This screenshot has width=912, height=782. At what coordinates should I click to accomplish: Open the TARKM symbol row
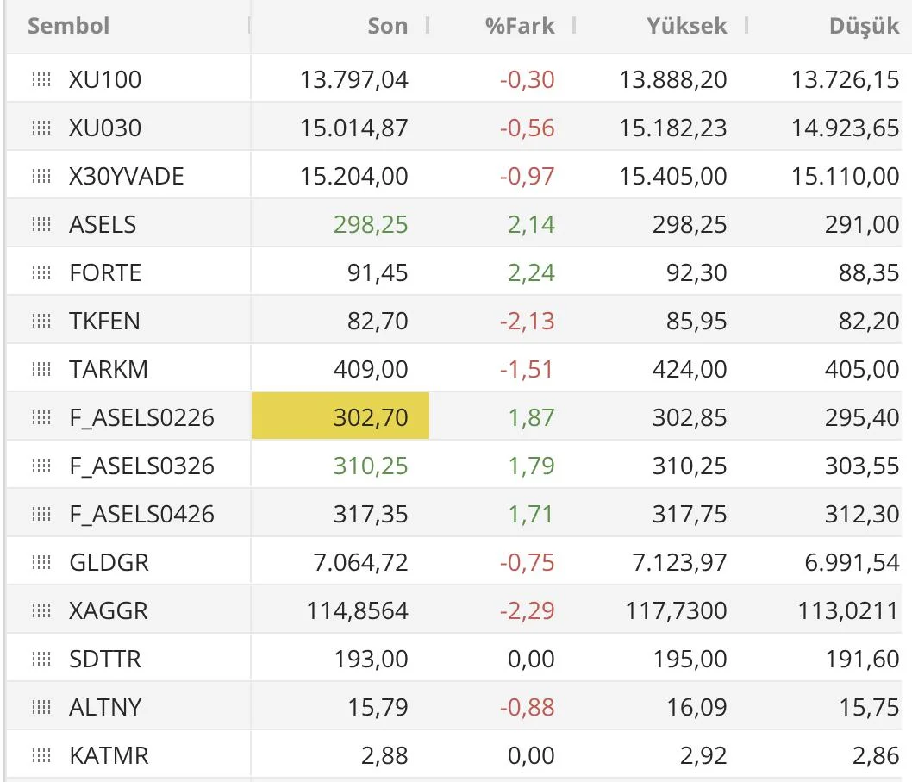coord(109,370)
